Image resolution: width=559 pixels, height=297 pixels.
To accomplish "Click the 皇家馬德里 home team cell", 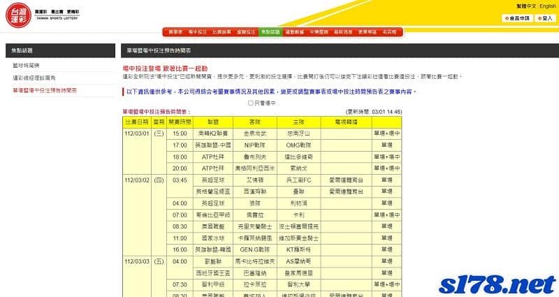I will point(298,273).
